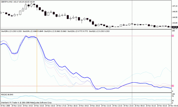Click the 19 Nov 15:15 time label

(39, 106)
